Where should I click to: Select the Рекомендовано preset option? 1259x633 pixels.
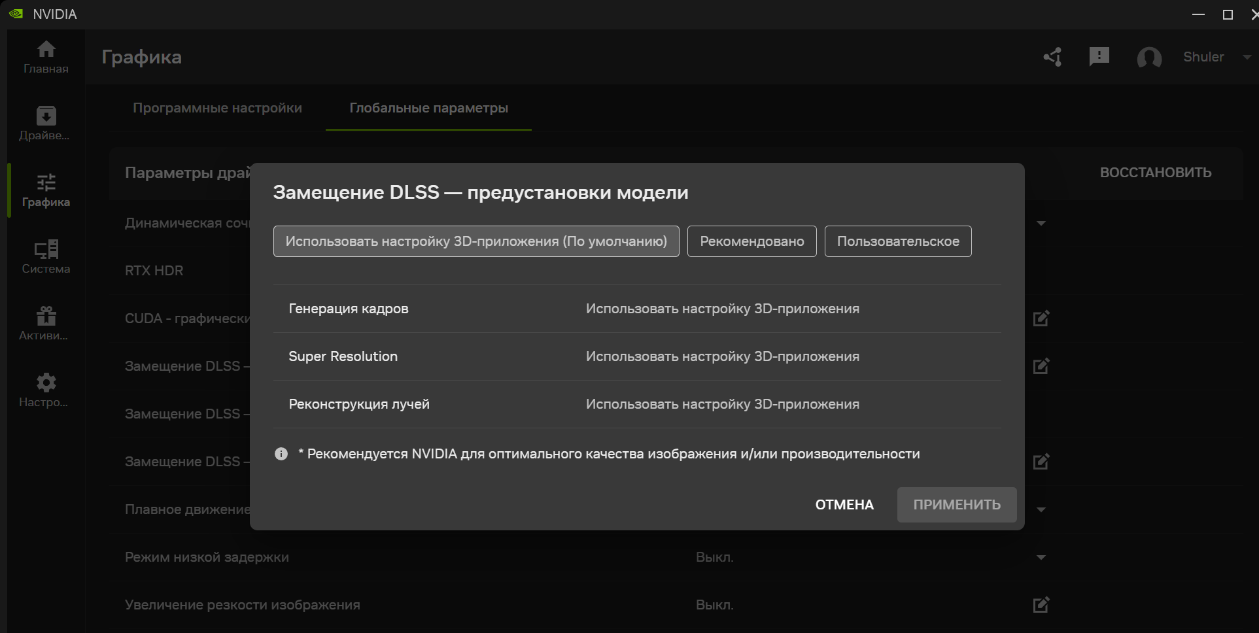click(751, 241)
